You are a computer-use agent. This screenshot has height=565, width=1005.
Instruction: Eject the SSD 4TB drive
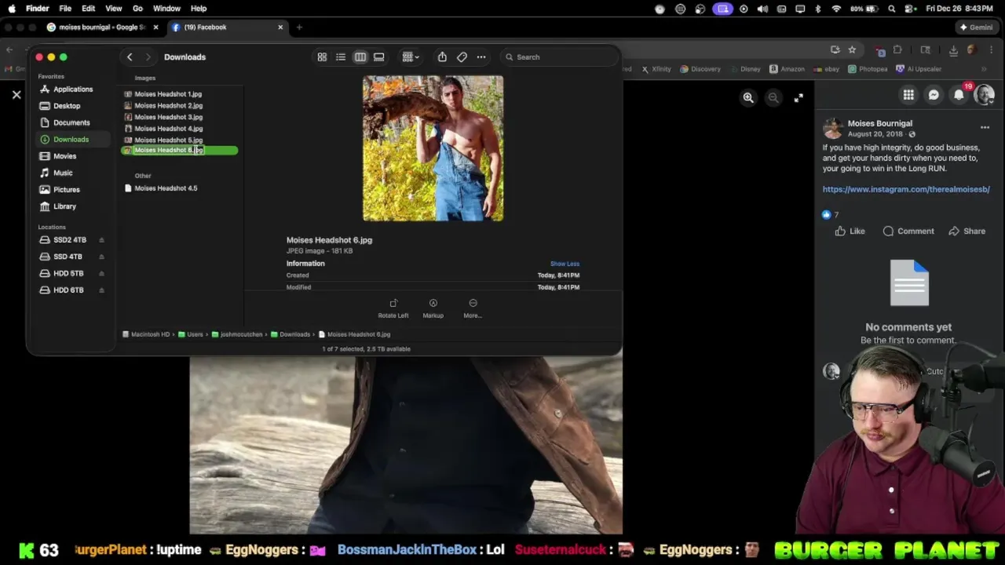click(101, 257)
